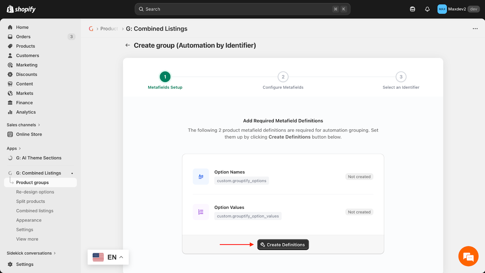Open Settings in the app submenu
Image resolution: width=485 pixels, height=273 pixels.
[x=25, y=230]
